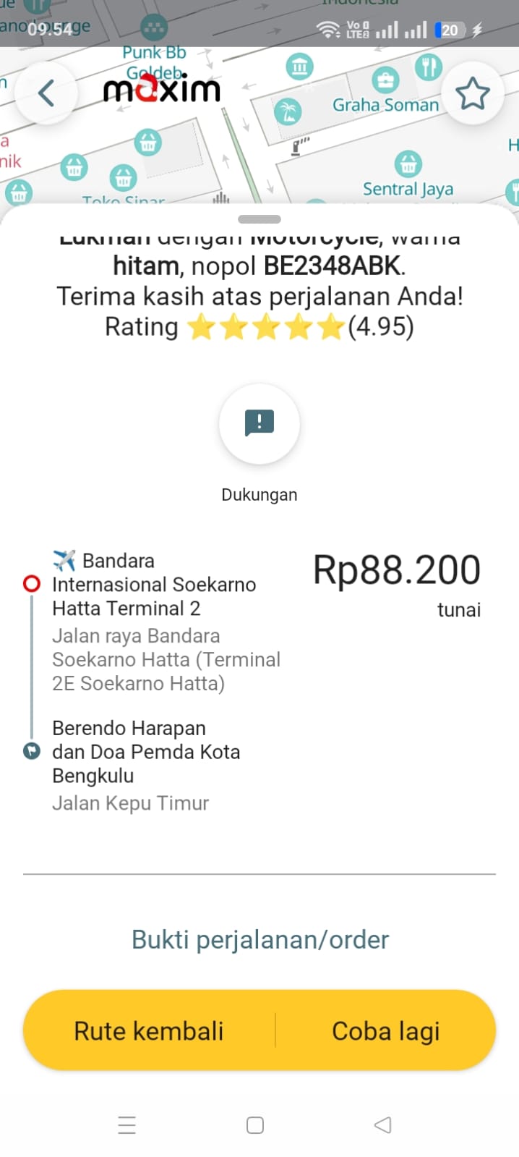Tap Android home square button
Screen dimensions: 519x1157
coord(255,1125)
